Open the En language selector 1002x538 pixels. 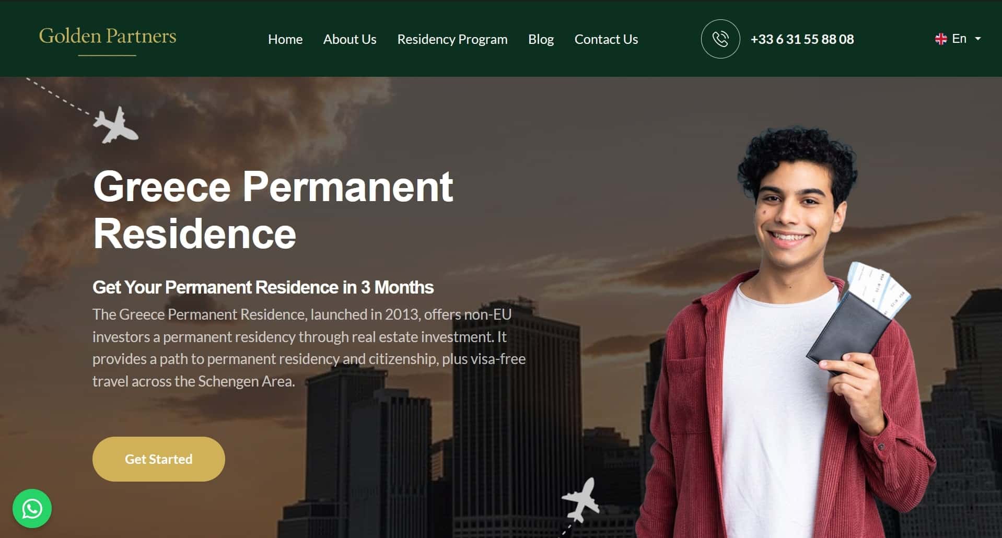(958, 39)
